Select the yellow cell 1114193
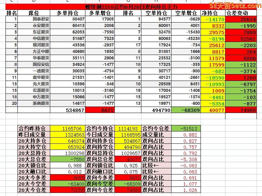The width and height of the screenshot is (262, 196). (x=128, y=128)
